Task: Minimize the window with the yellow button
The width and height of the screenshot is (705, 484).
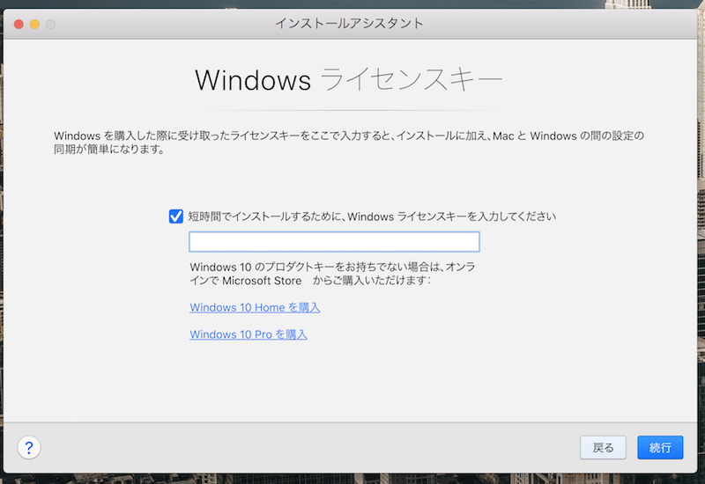Action: pyautogui.click(x=34, y=24)
